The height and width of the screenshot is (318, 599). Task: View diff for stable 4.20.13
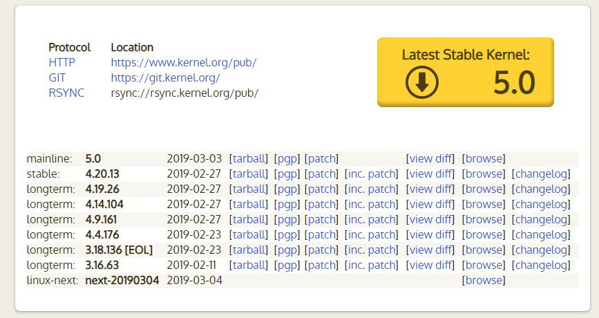[x=430, y=174]
